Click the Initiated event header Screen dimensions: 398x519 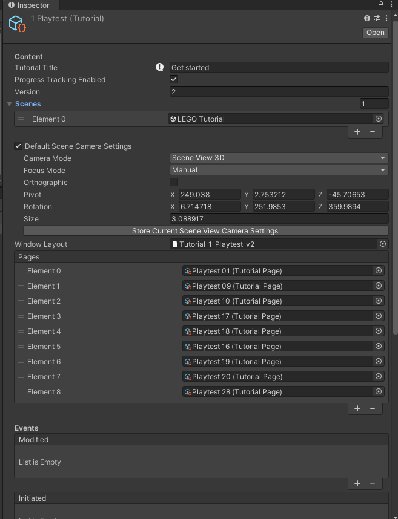click(201, 498)
